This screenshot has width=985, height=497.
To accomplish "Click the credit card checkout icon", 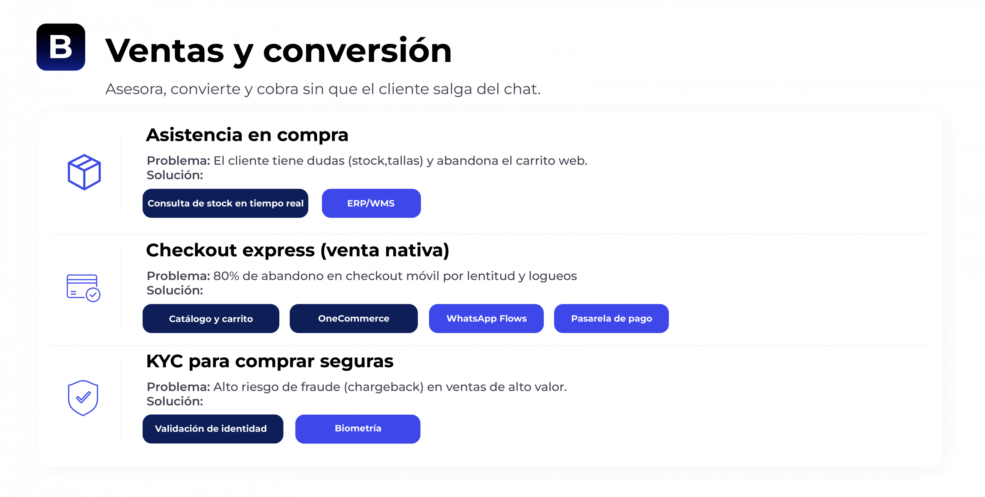I will click(83, 288).
